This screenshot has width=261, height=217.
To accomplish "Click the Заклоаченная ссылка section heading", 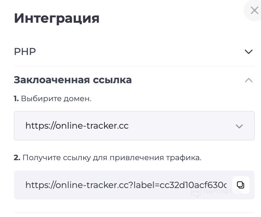I will point(73,80).
